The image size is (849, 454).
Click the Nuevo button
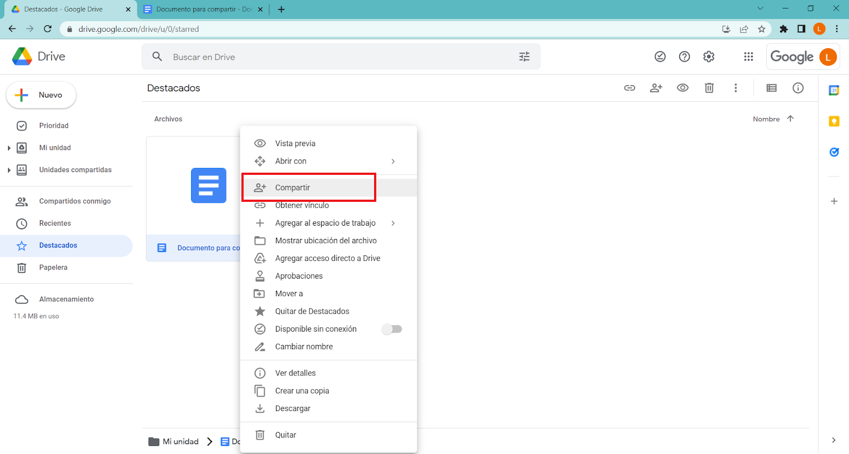pyautogui.click(x=41, y=95)
